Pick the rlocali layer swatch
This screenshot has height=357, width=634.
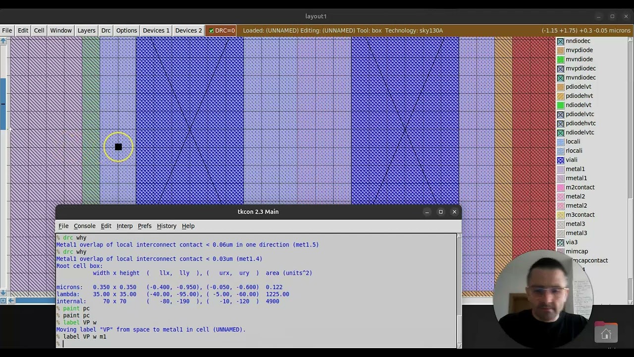coord(561,151)
